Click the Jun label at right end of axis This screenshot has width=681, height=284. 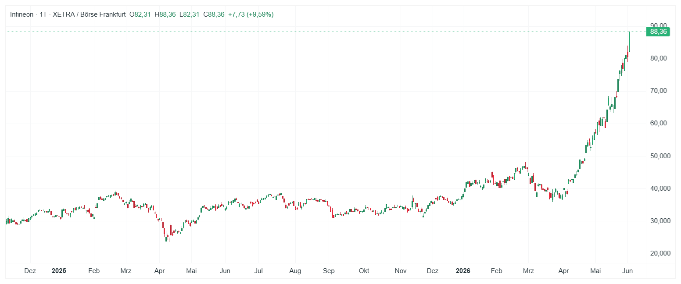[627, 271]
